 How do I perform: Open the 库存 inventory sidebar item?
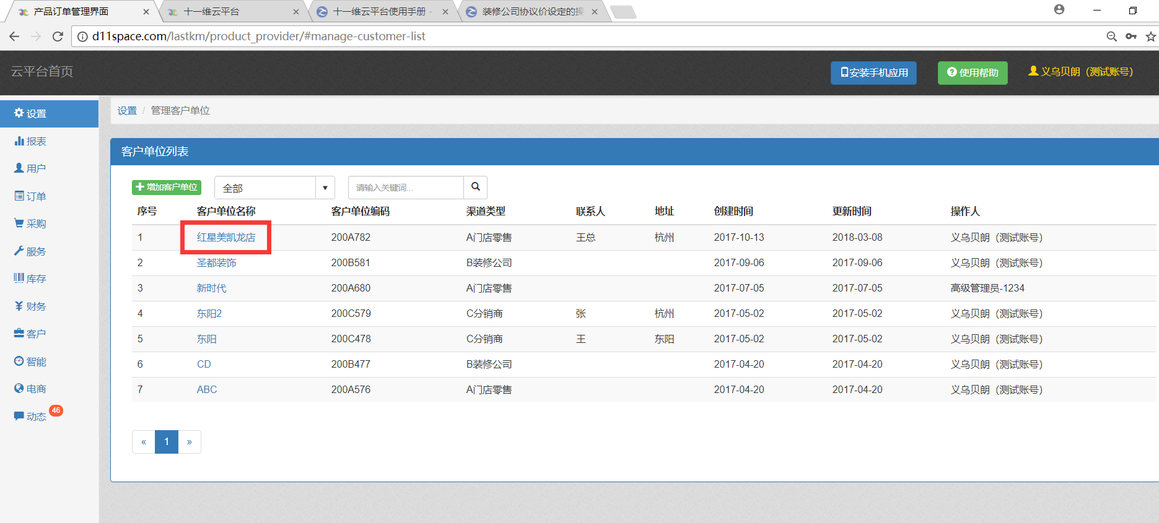30,279
